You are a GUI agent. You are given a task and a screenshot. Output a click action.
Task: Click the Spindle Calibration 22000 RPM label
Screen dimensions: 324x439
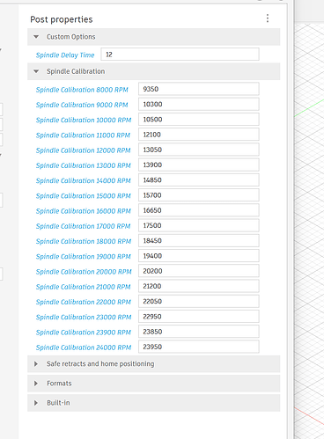(84, 303)
